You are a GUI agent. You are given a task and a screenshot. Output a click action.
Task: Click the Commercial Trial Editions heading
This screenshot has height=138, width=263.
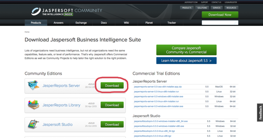point(156,74)
